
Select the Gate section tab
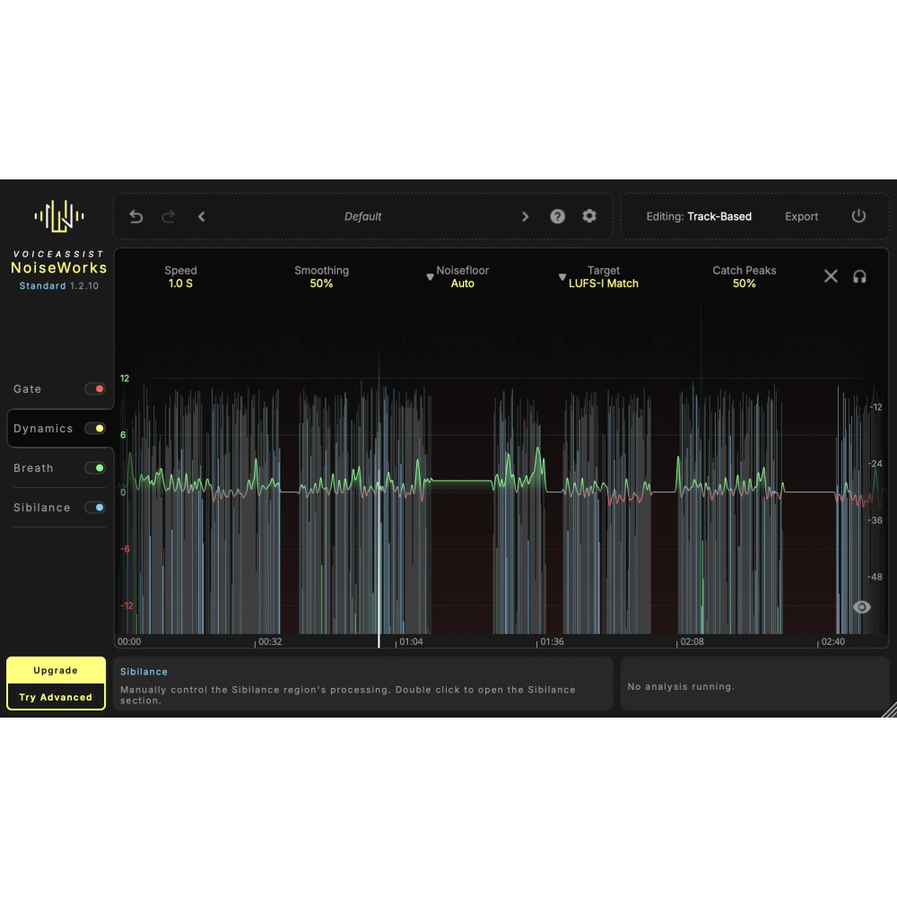coord(28,389)
